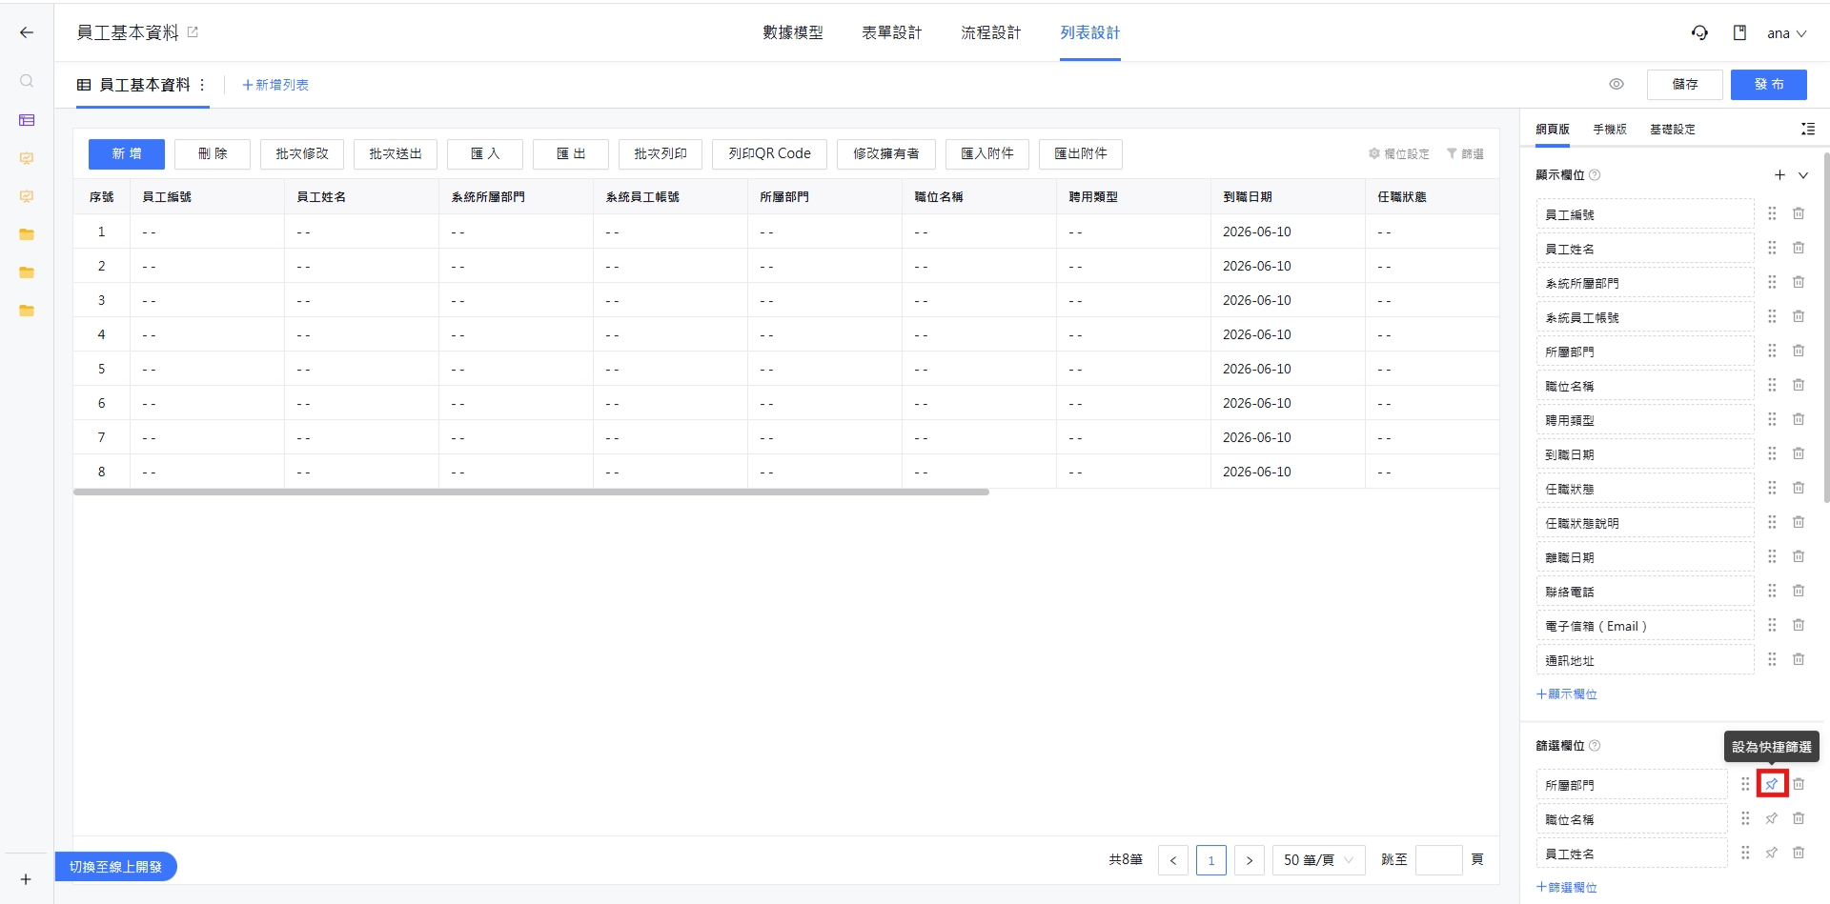The width and height of the screenshot is (1830, 904).
Task: Click the 匯出附件 button
Action: coord(1081,153)
